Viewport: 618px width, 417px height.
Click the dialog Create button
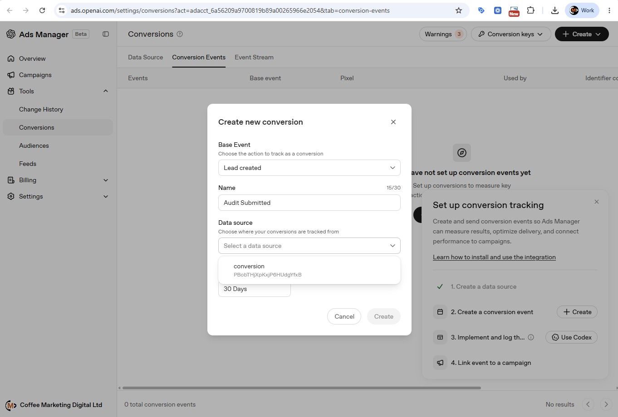coord(384,316)
